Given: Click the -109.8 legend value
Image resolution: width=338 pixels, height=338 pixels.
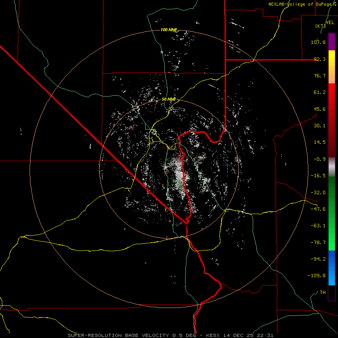Looking at the screenshot, I should (317, 276).
